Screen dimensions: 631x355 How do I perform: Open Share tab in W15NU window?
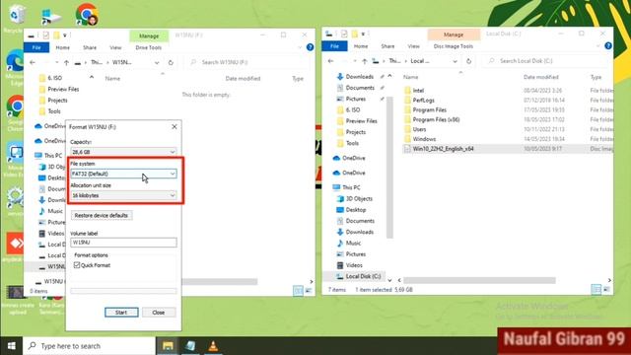click(x=90, y=47)
